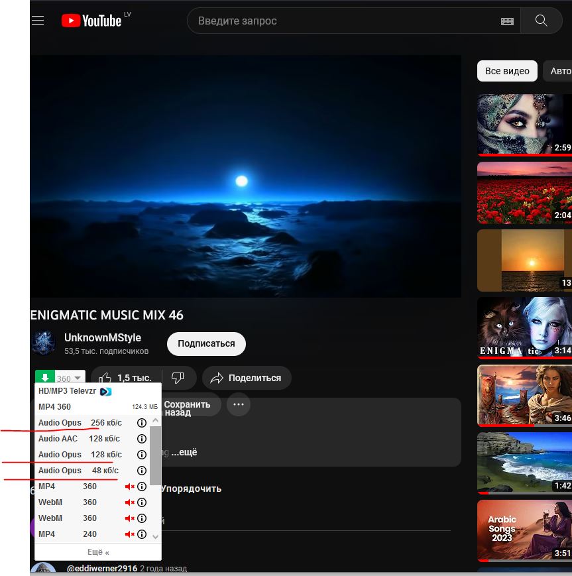Open UnknownMStyle channel avatar

pyautogui.click(x=43, y=343)
